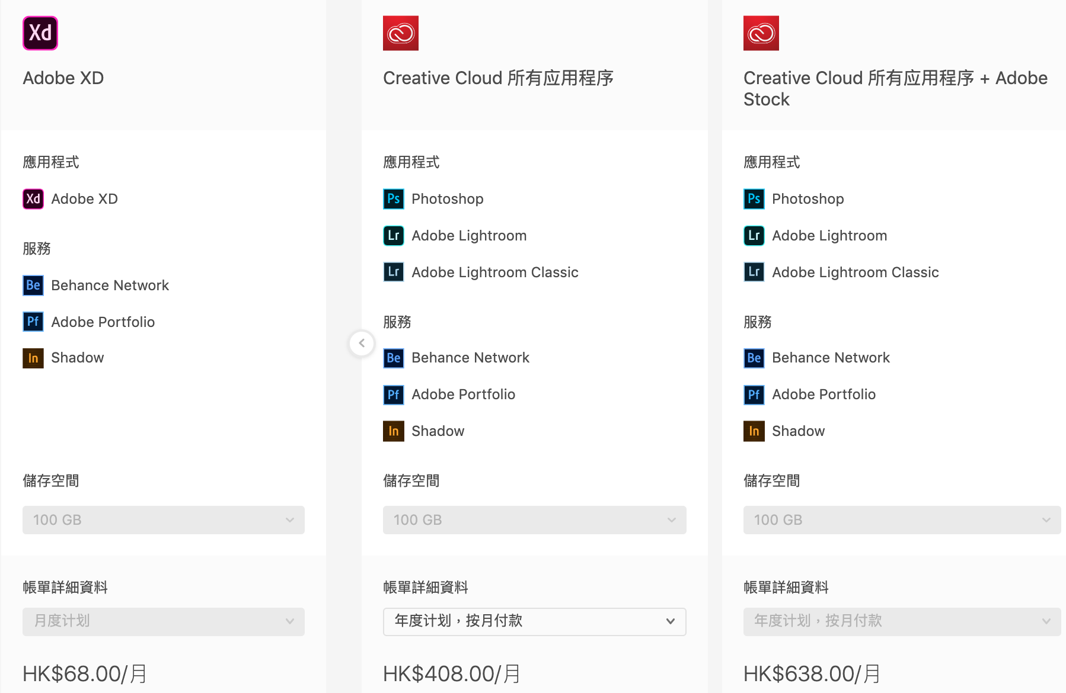The image size is (1066, 693).
Task: Open the 100 GB storage dropdown in middle plan
Action: tap(534, 520)
